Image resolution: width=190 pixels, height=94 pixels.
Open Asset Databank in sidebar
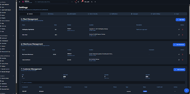pos(5,5)
